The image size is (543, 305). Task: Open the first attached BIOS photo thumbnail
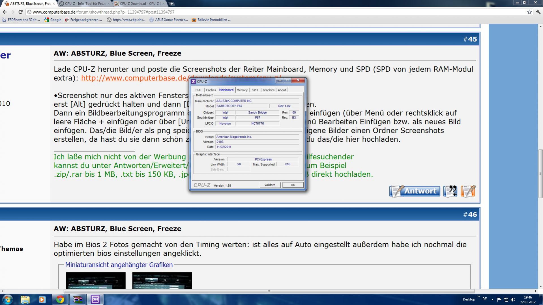point(96,280)
